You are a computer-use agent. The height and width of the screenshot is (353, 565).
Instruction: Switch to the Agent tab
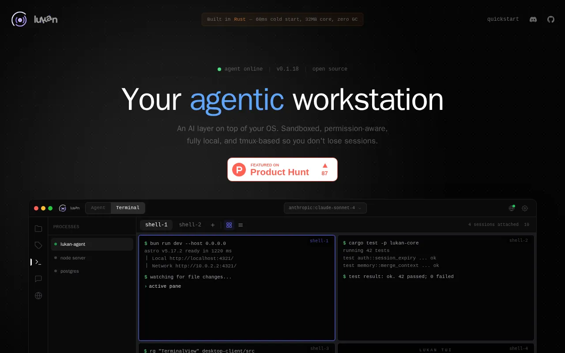tap(98, 208)
